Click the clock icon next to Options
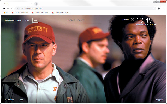 pos(132,19)
